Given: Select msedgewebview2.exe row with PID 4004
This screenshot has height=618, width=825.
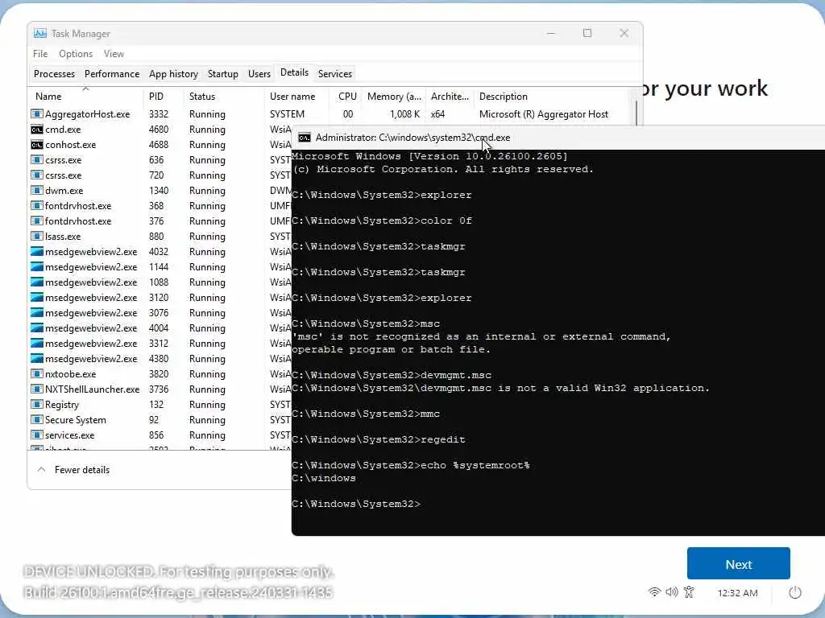Looking at the screenshot, I should (x=160, y=328).
